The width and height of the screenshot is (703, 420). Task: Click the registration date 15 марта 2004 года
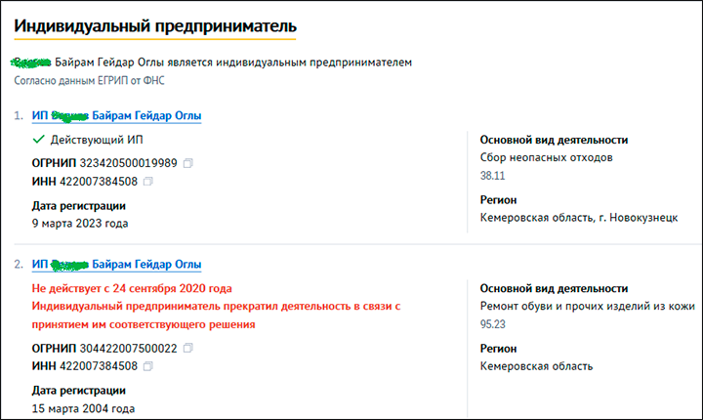(83, 408)
